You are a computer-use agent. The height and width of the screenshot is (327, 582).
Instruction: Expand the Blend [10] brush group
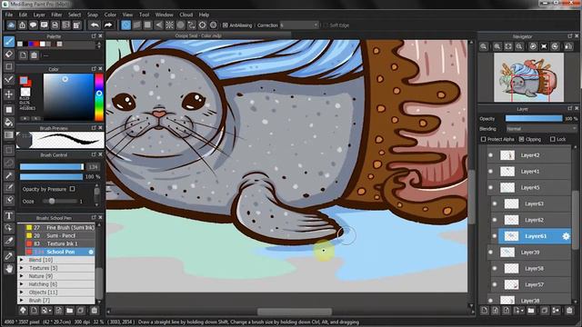[x=22, y=260]
